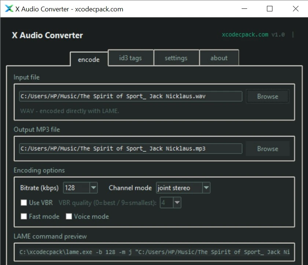Minimize the X Audio Converter window
The image size is (308, 265).
tap(244, 9)
